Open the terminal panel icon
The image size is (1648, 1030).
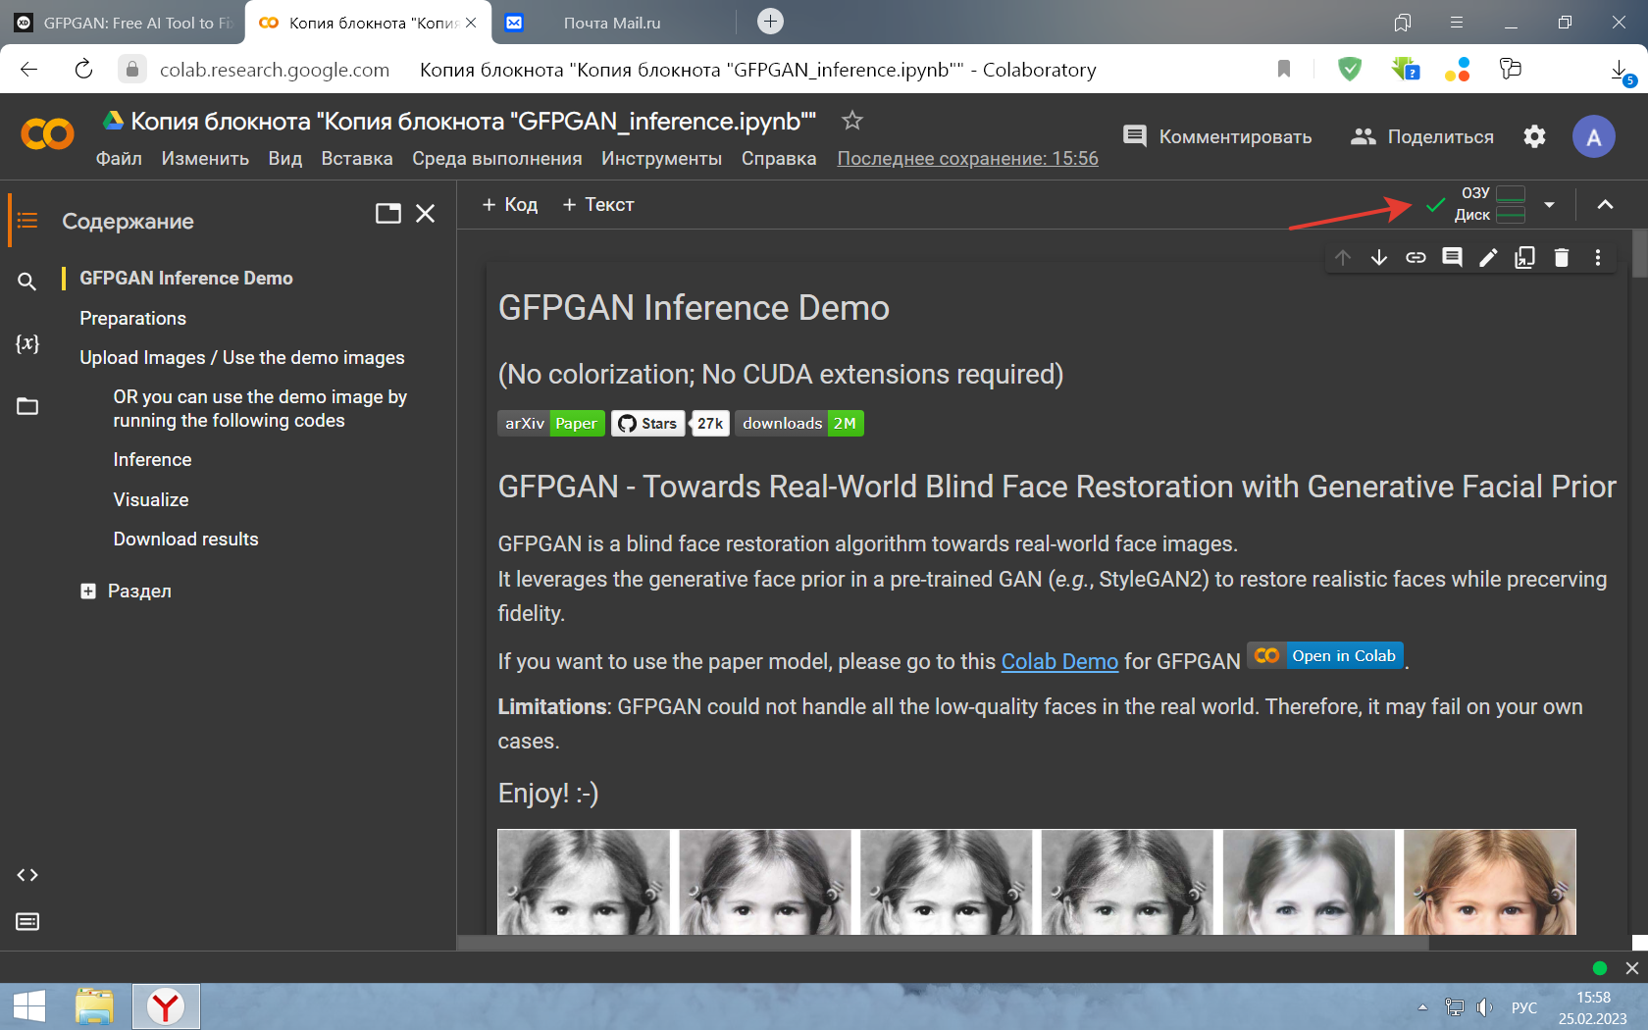click(x=27, y=921)
